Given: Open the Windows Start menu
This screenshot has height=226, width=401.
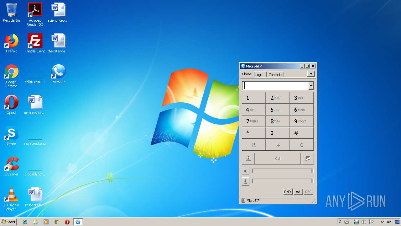Looking at the screenshot, I should point(8,222).
